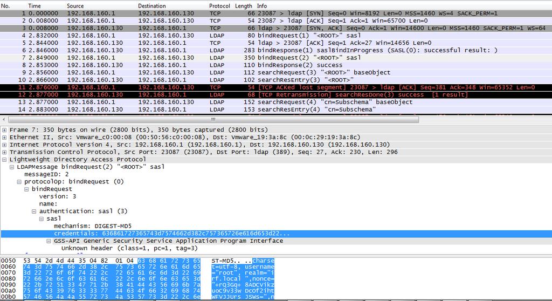Select packet 7 bindRequest(2) row

tap(276, 58)
